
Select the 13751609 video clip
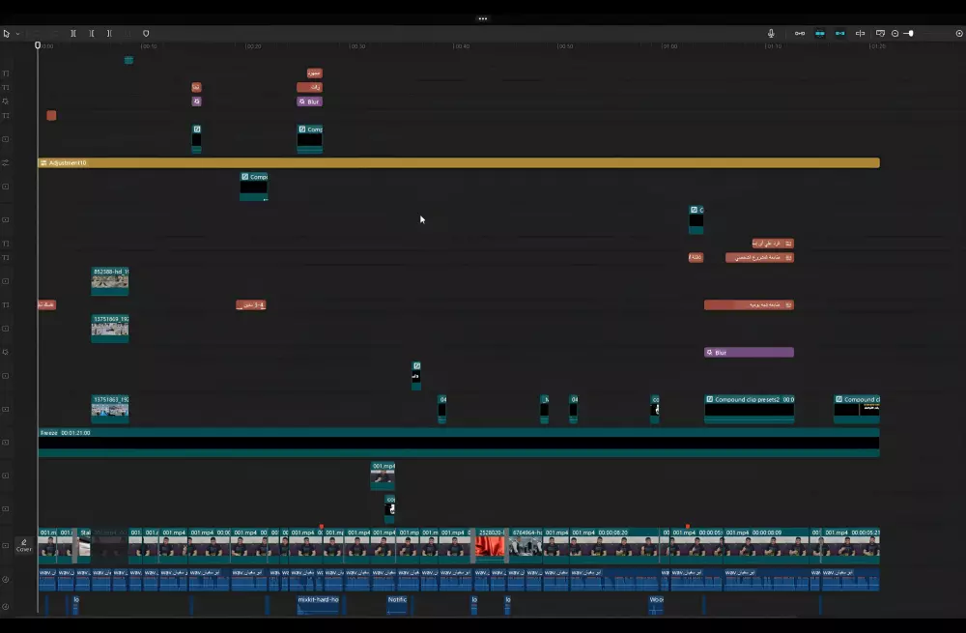[x=110, y=329]
